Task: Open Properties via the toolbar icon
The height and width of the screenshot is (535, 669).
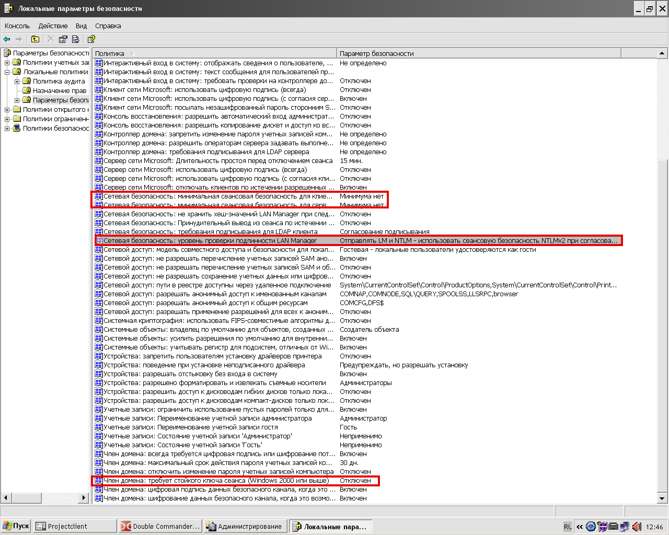Action: point(63,39)
